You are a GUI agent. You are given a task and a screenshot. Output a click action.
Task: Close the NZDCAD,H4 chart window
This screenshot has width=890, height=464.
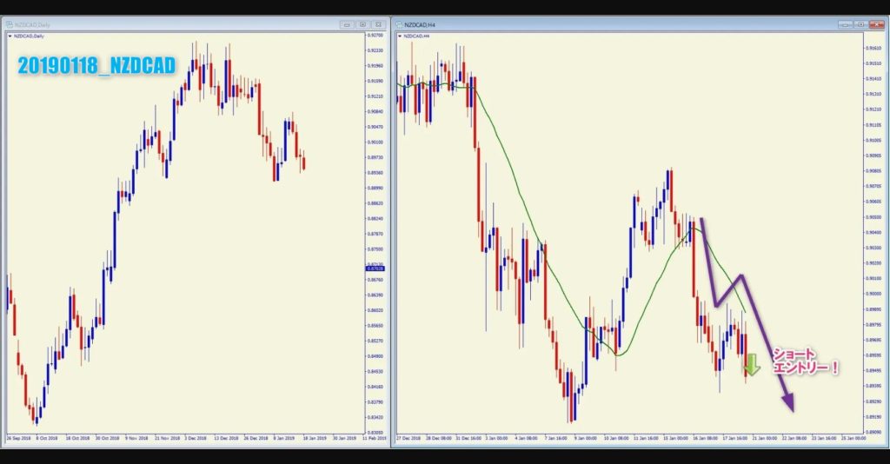pos(875,25)
